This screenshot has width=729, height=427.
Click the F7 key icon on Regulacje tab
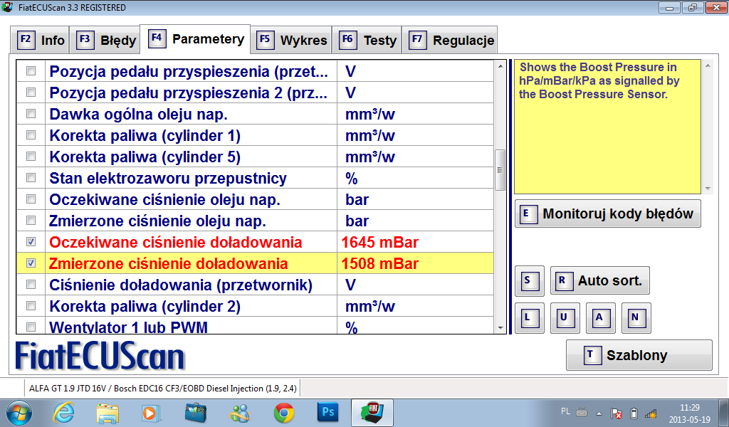click(417, 40)
